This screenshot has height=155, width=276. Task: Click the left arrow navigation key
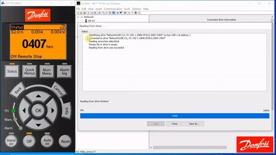(x=24, y=111)
